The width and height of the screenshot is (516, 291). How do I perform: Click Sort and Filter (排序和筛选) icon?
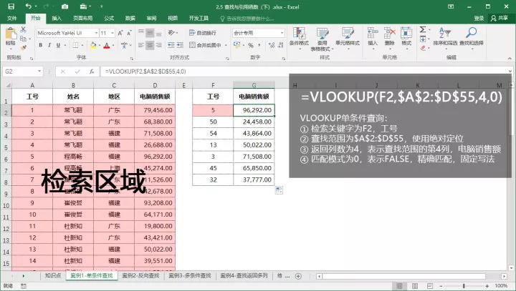point(448,37)
